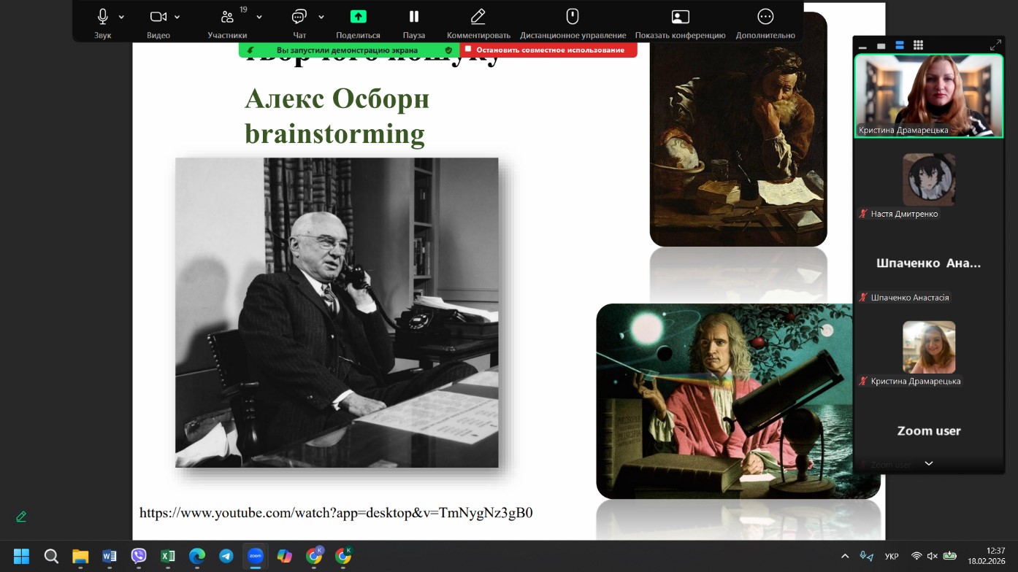1018x572 pixels.
Task: Click the green Поделиться share button
Action: pos(358,22)
